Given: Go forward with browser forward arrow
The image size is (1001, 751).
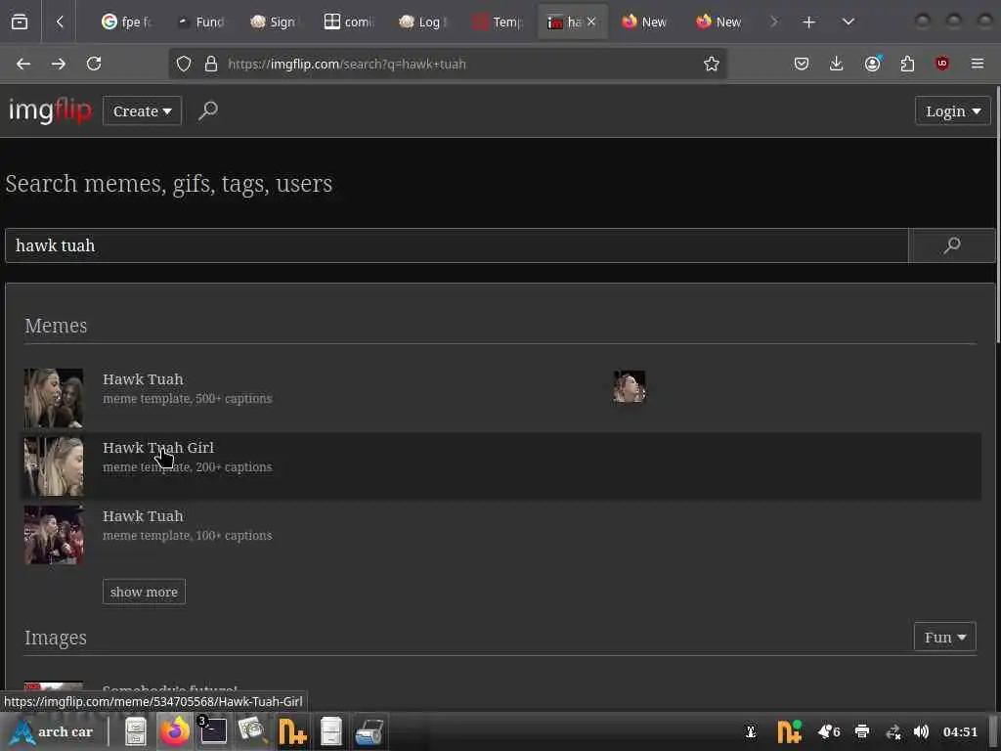Looking at the screenshot, I should [x=59, y=64].
